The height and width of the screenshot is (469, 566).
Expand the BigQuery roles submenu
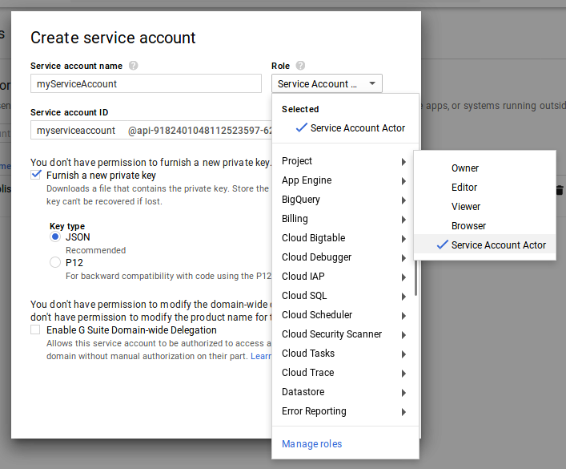point(344,200)
